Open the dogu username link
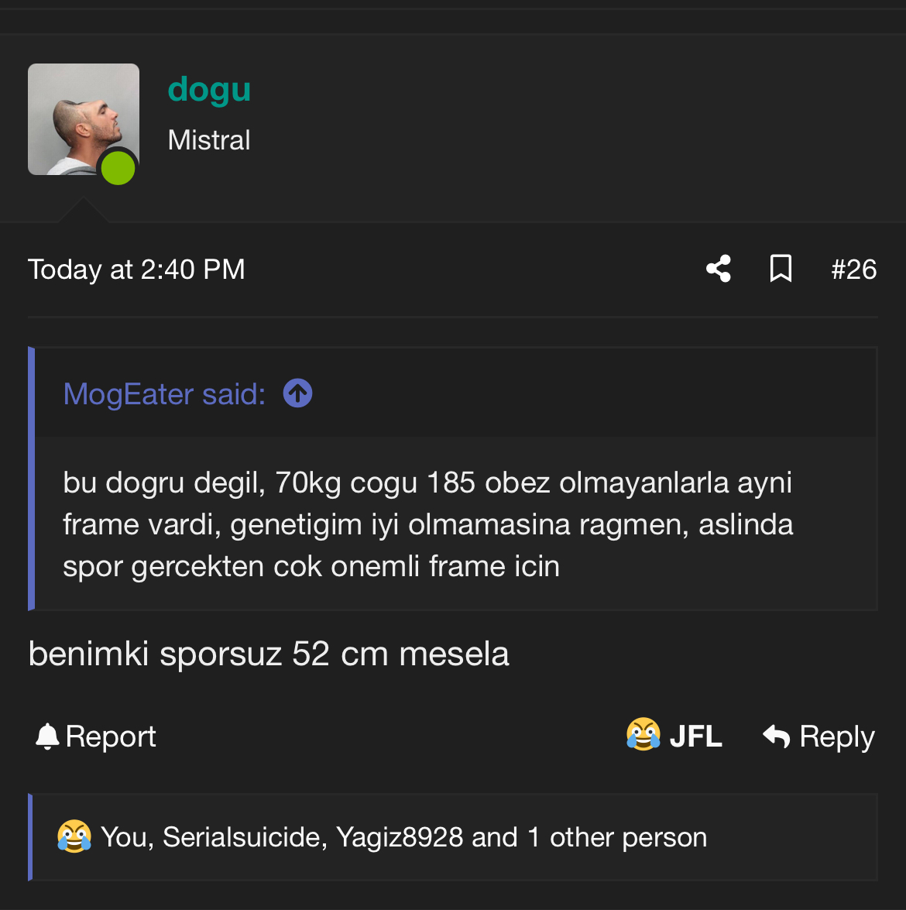 point(209,89)
